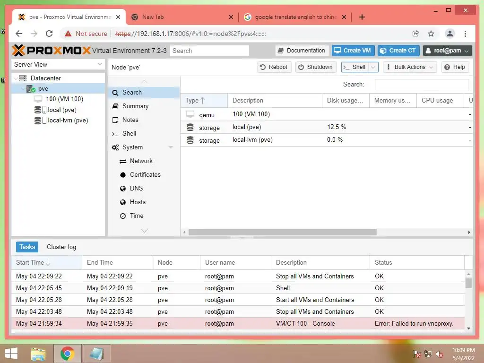Select Datacenter in the tree
Viewport: 484px width, 363px height.
click(x=46, y=78)
